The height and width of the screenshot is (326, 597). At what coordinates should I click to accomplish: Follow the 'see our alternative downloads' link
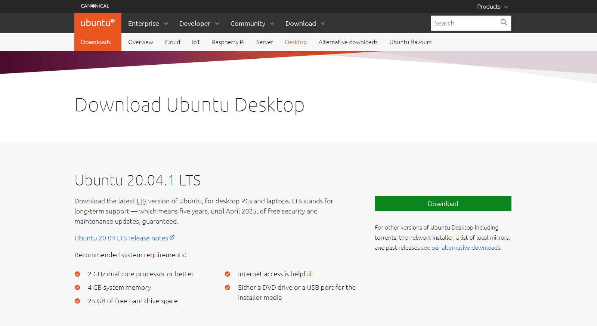click(x=461, y=247)
